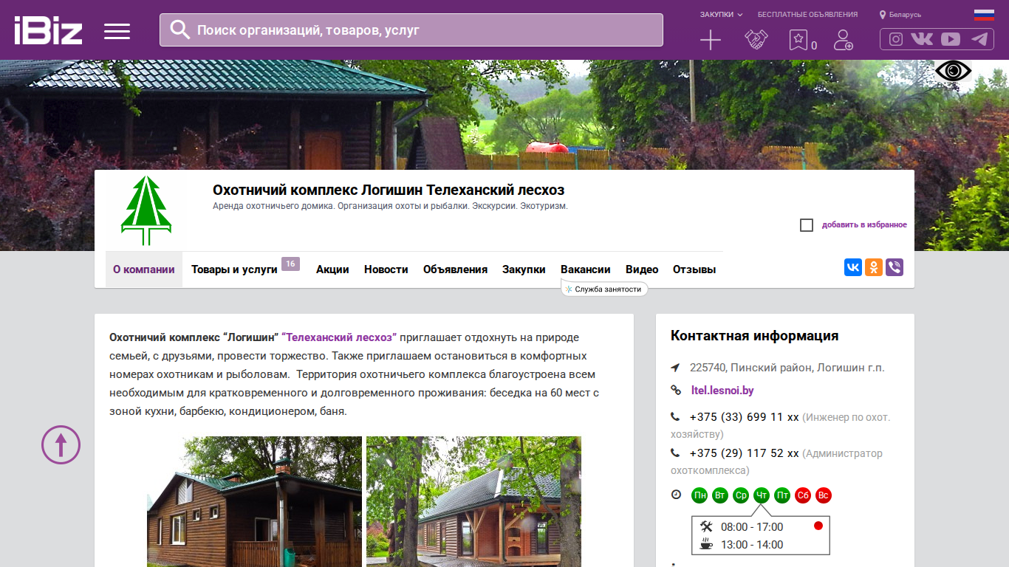The height and width of the screenshot is (567, 1009).
Task: Switch to the Вакансии tab
Action: pos(586,269)
